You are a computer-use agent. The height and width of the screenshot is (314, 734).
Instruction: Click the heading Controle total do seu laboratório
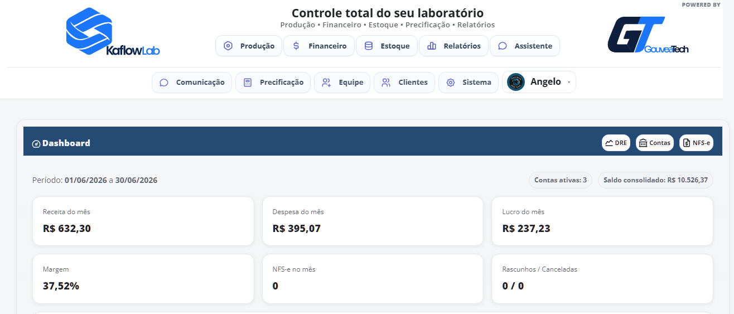tap(388, 13)
